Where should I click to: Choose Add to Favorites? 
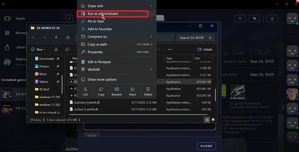pos(117,29)
